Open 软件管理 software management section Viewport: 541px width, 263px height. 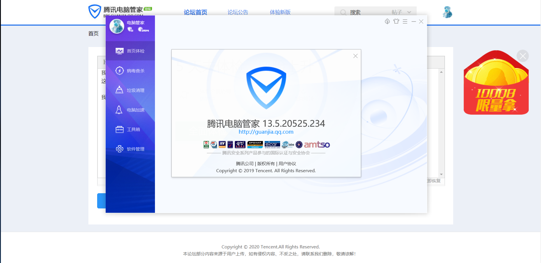pos(130,149)
